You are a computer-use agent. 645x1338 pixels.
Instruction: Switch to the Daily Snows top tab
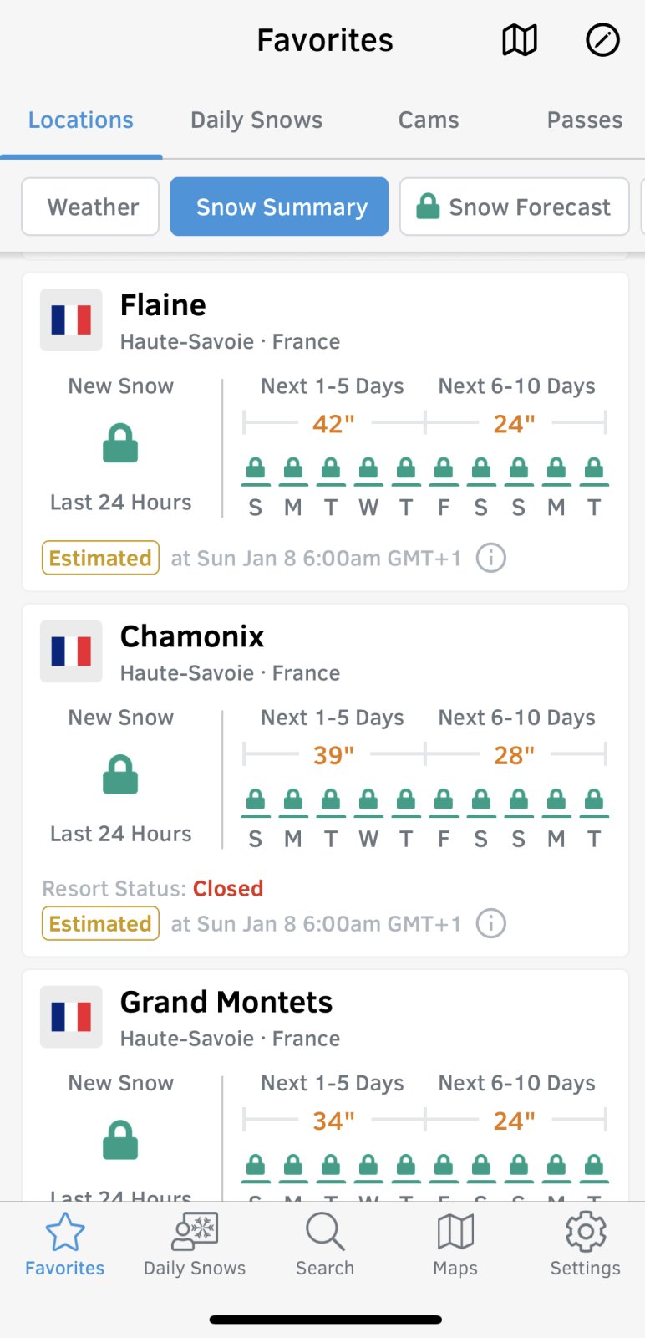point(256,120)
